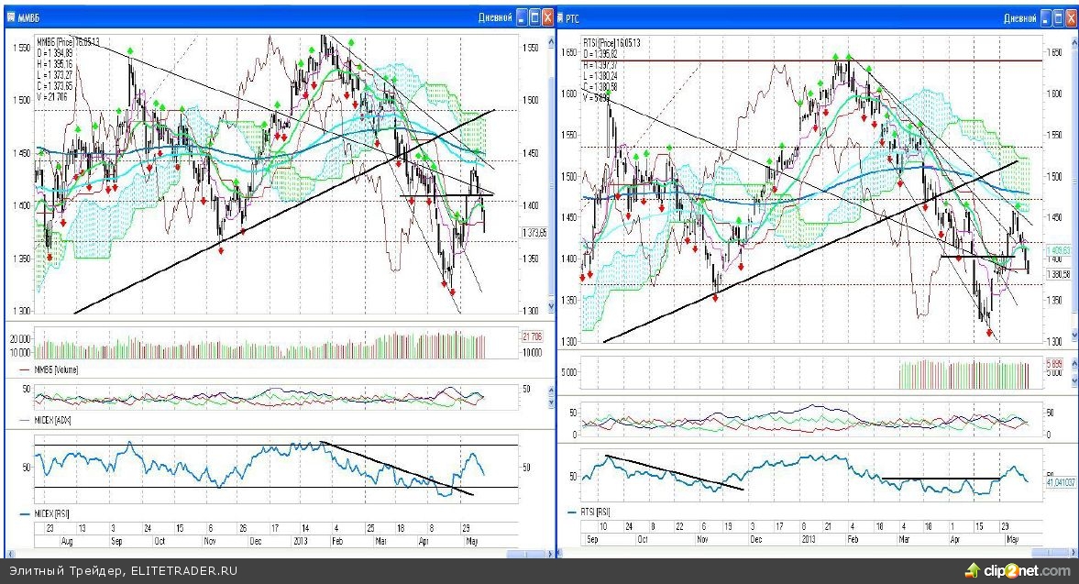Close the РТС chart window
Image resolution: width=1079 pixels, height=584 pixels.
coord(1072,17)
